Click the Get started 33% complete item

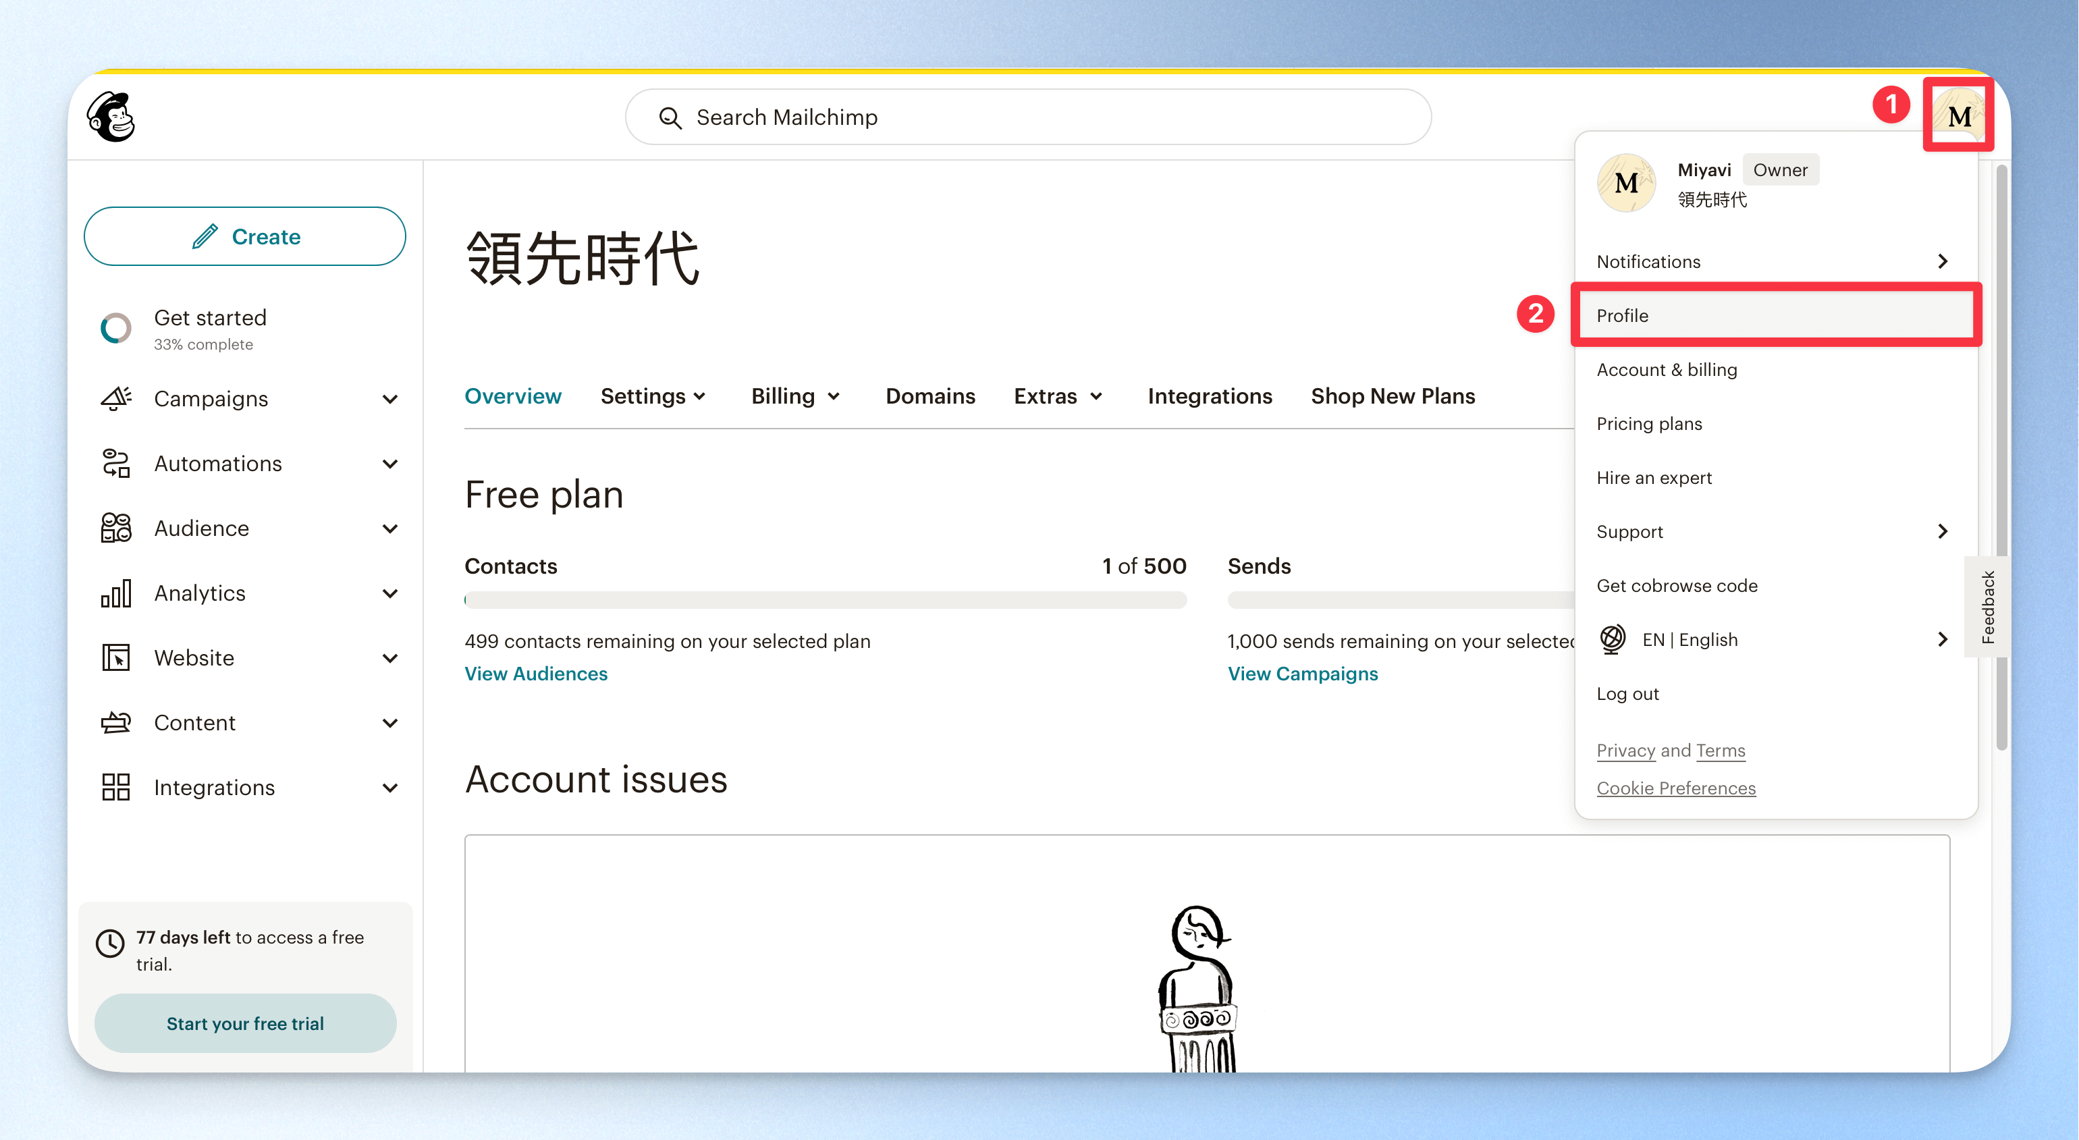244,329
